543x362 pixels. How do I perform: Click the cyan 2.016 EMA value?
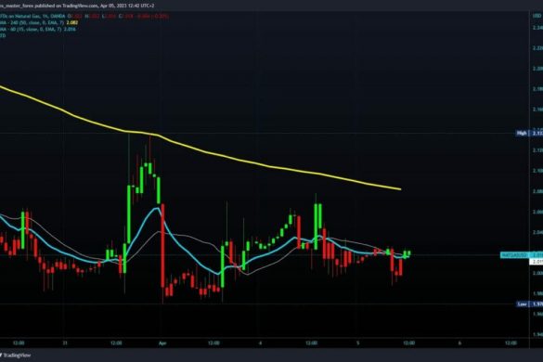tap(71, 29)
